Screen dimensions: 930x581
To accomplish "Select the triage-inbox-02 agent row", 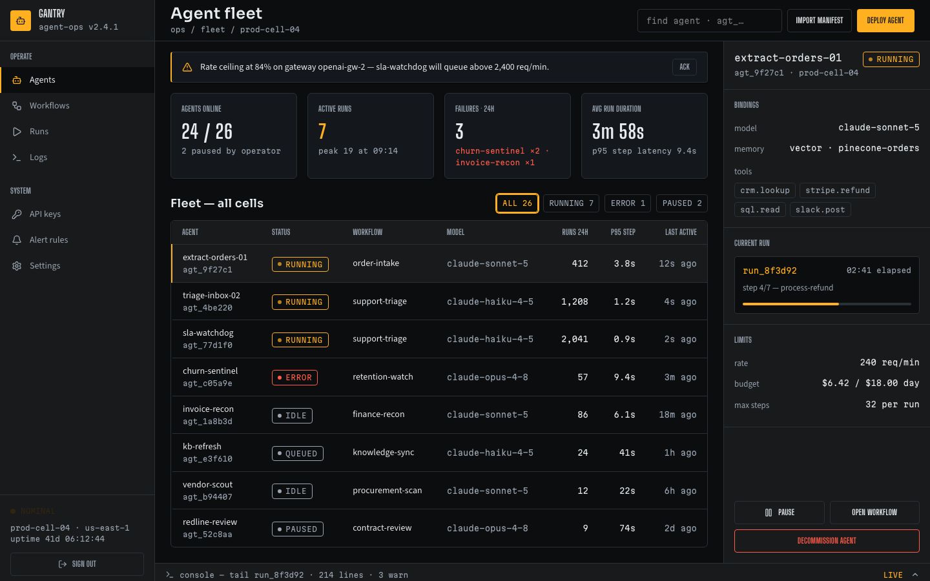I will [439, 301].
